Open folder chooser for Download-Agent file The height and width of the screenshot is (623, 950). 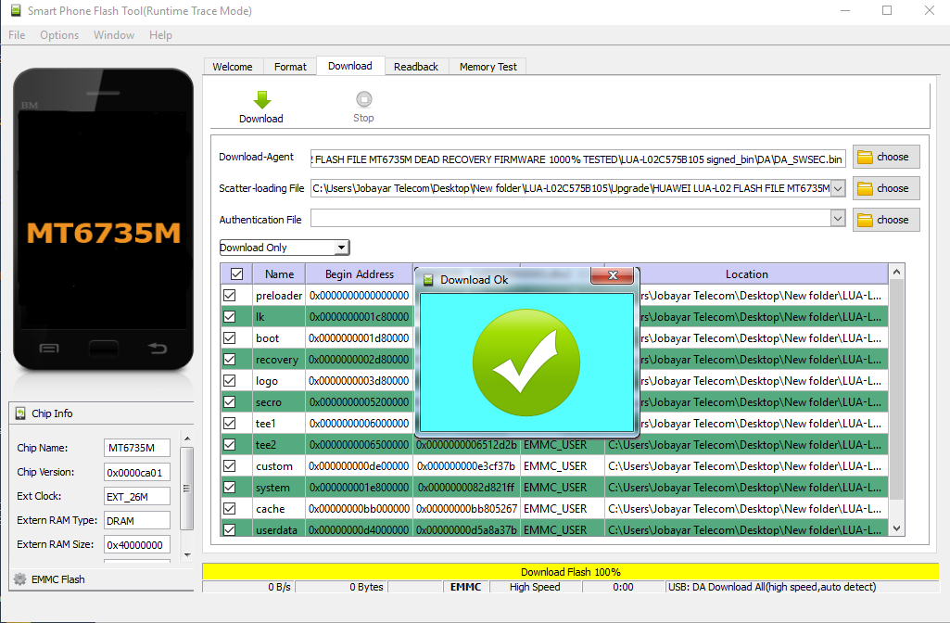pos(884,157)
